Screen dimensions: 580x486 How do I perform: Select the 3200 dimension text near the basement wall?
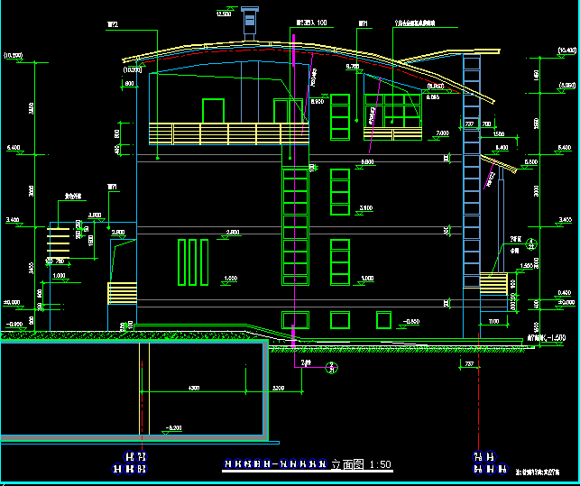279,388
